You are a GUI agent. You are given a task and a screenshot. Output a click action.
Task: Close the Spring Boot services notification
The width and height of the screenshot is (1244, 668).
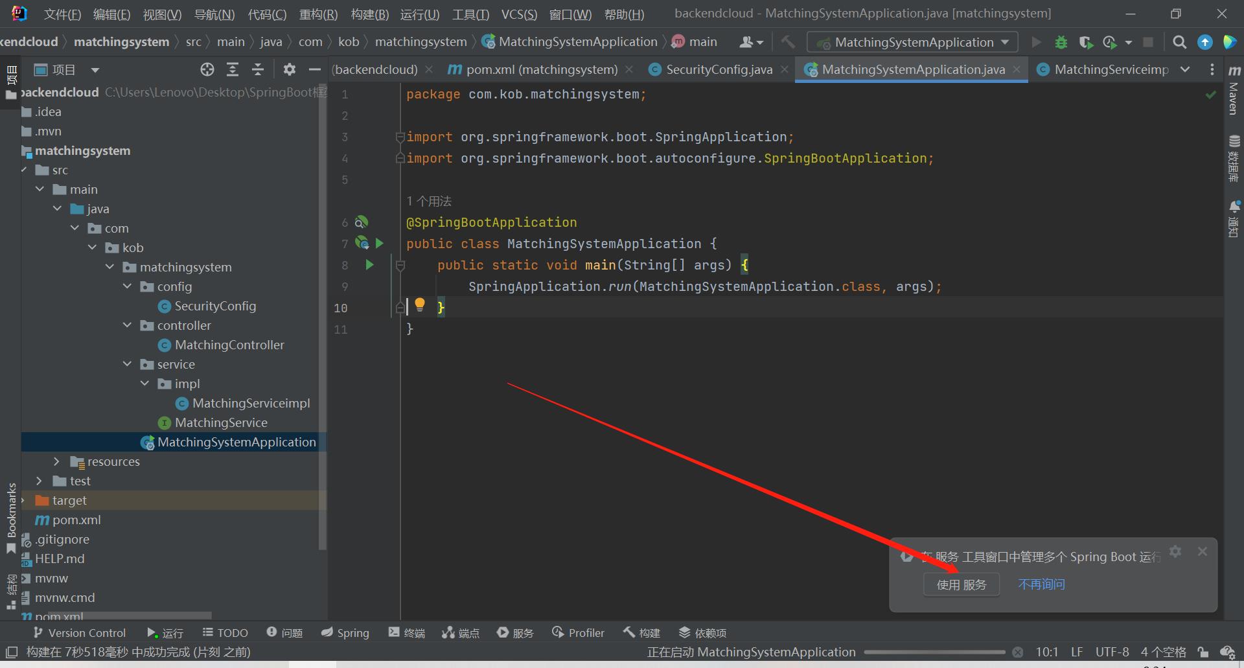(1203, 551)
